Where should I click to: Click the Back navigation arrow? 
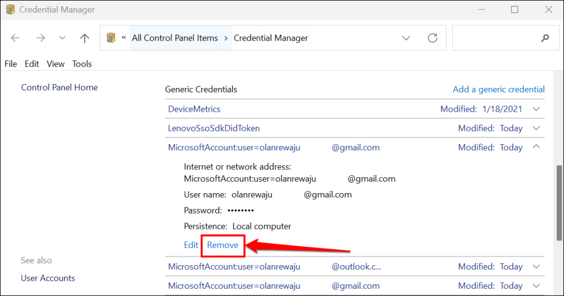click(15, 39)
